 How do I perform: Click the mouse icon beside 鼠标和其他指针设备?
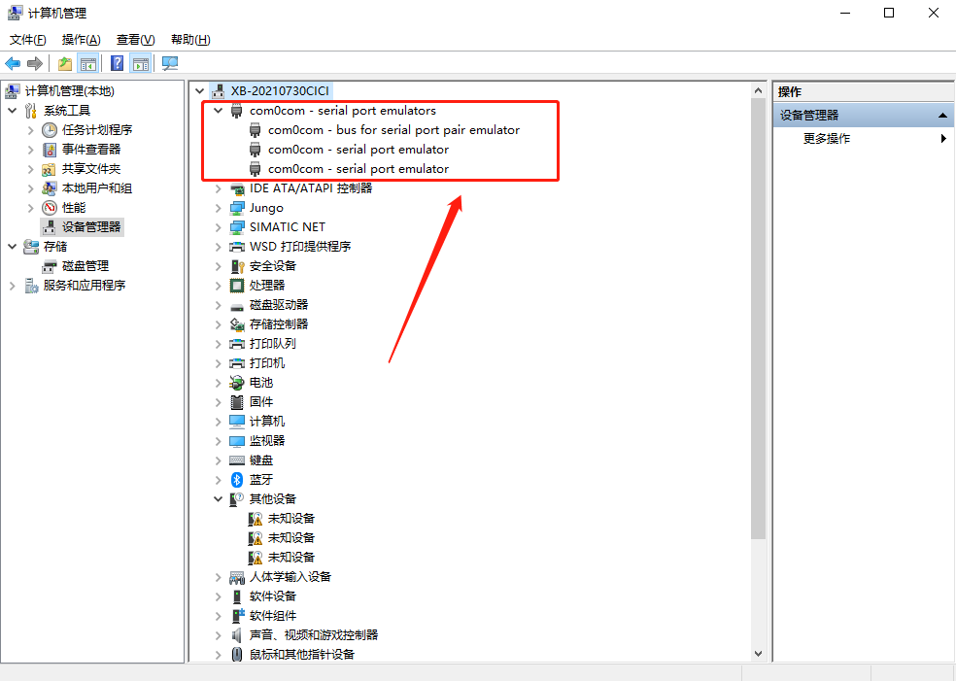point(237,655)
